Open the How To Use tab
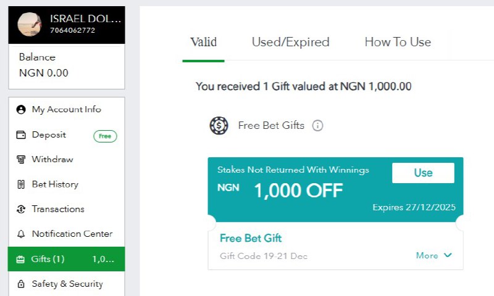The height and width of the screenshot is (296, 494). pyautogui.click(x=398, y=43)
